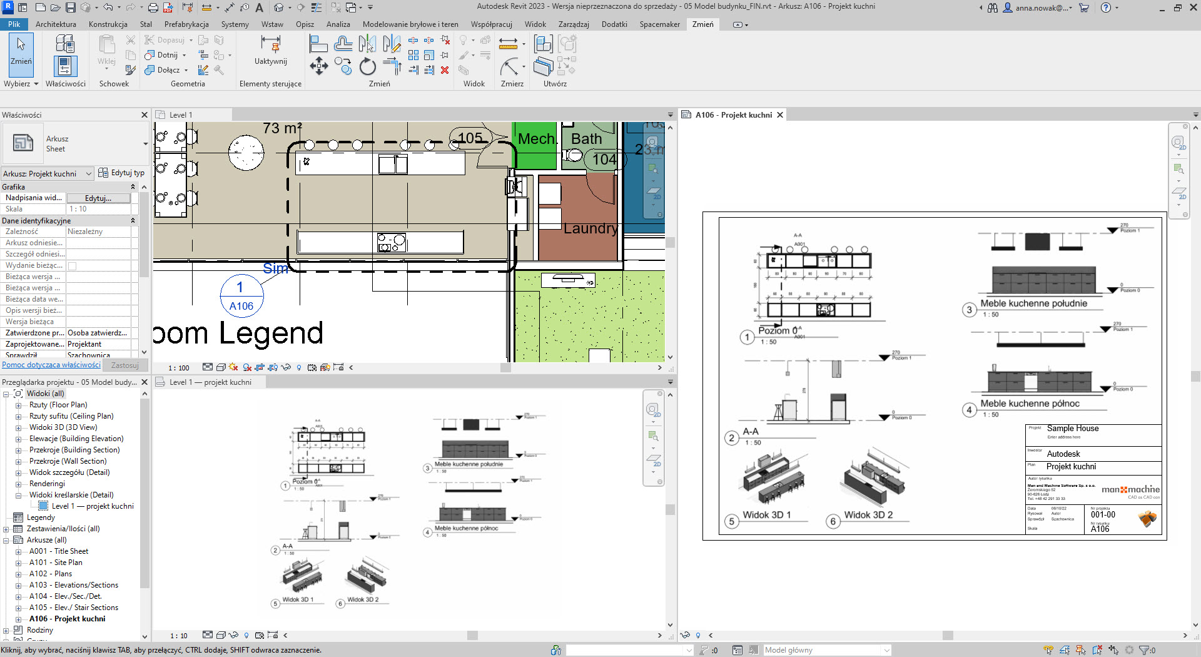1201x657 pixels.
Task: Toggle reveal hidden elements lightbulb in Level 1
Action: [x=298, y=368]
